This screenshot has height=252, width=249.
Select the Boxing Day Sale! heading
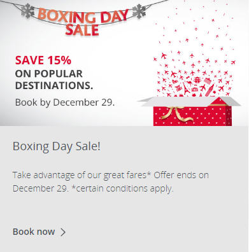(57, 146)
